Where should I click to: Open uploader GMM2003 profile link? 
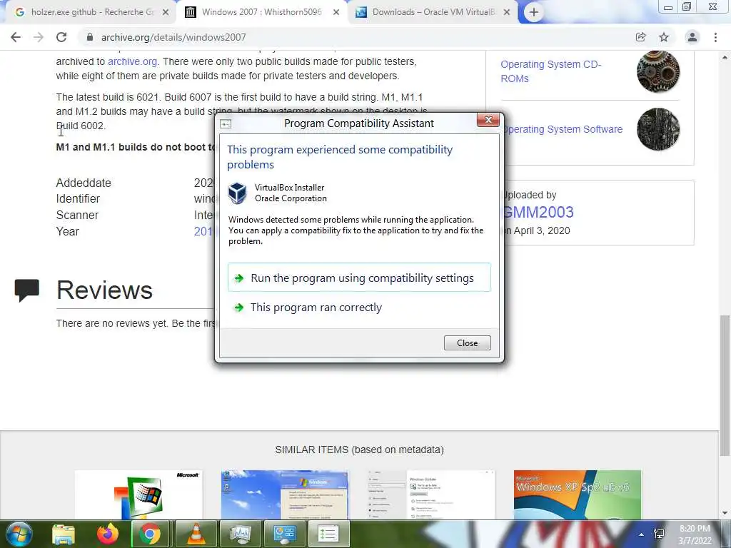[x=538, y=213]
